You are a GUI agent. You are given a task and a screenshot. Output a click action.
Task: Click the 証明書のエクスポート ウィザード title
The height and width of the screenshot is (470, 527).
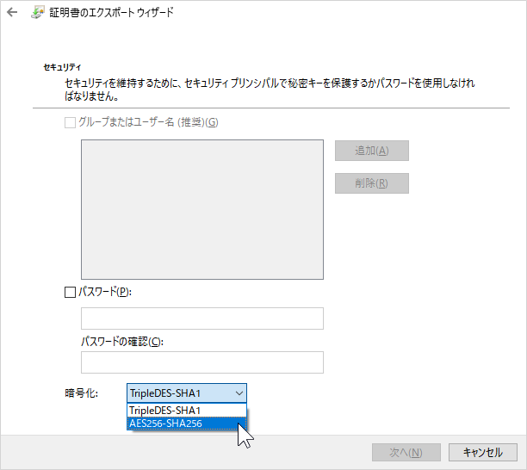coord(111,12)
